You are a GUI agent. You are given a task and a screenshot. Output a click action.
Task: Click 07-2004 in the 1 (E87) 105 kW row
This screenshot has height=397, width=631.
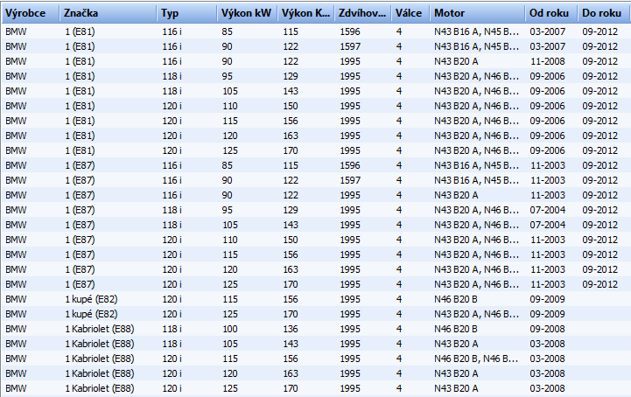point(547,226)
